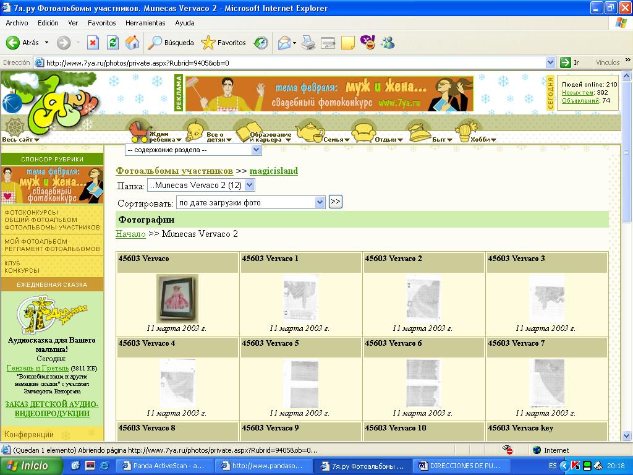Open the history clock icon

[261, 43]
